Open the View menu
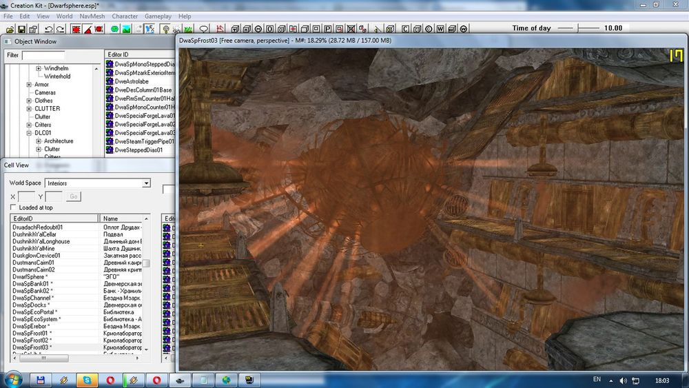 [x=43, y=17]
